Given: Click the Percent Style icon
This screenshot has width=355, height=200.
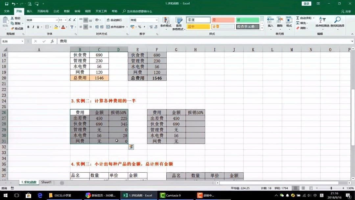Looking at the screenshot, I should click(x=140, y=27).
